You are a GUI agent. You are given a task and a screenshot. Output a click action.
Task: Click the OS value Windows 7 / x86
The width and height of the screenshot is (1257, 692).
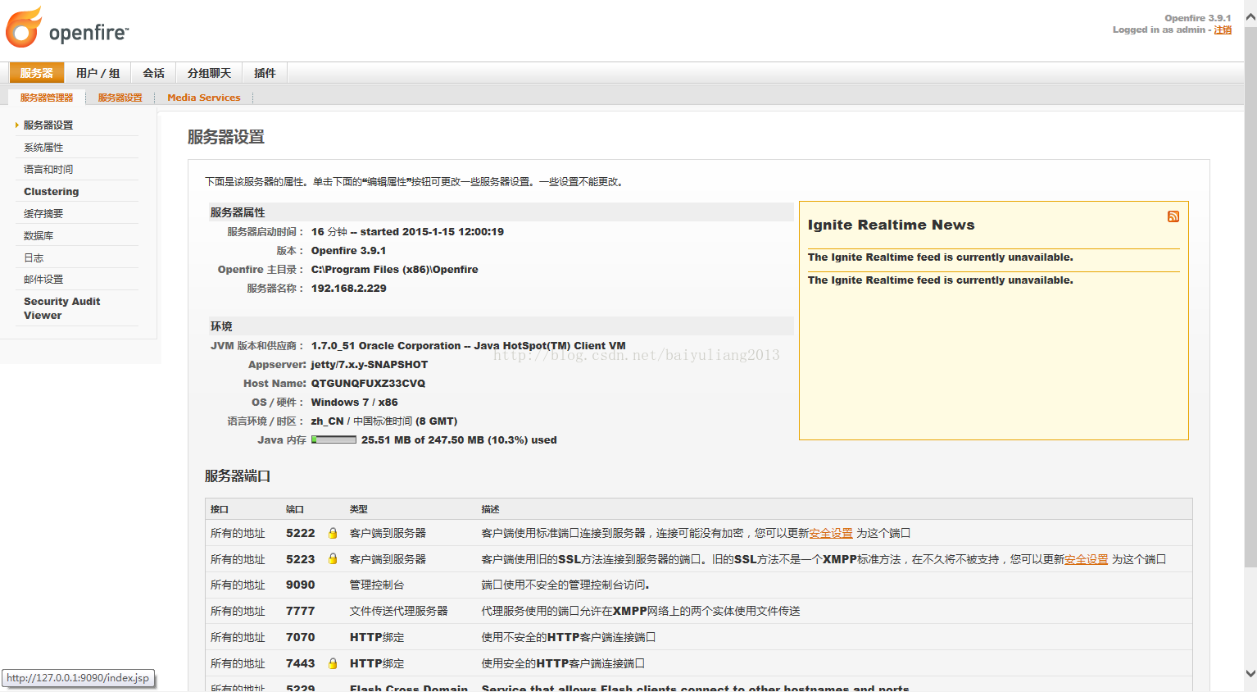point(354,402)
